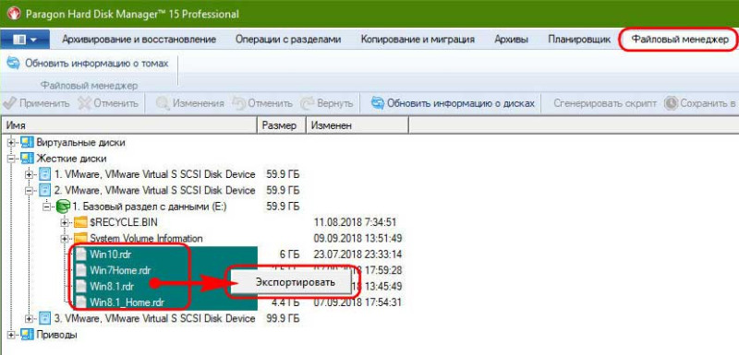Viewport: 739px width, 355px height.
Task: Click Обновить информацию о дисках toolbar icon
Action: coord(378,103)
